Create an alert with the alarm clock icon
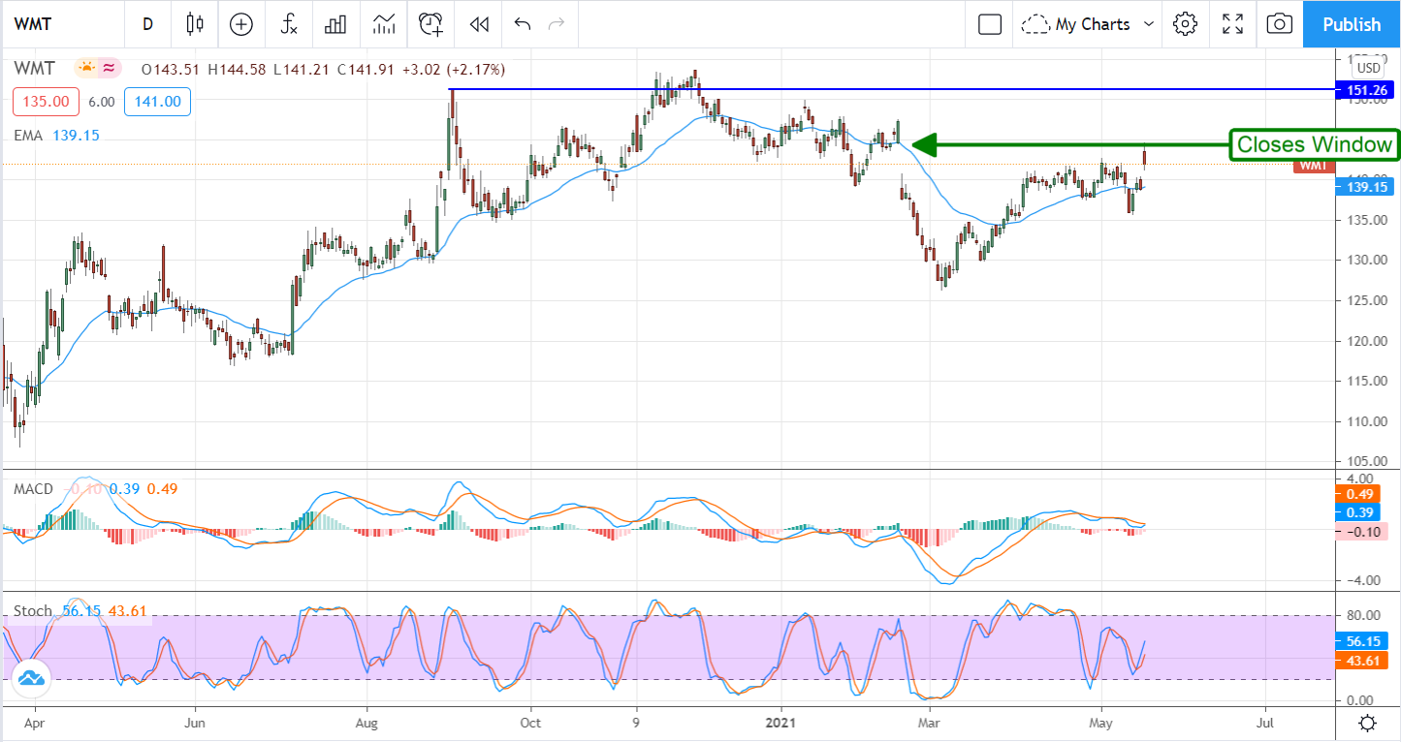Image resolution: width=1401 pixels, height=742 pixels. 430,24
